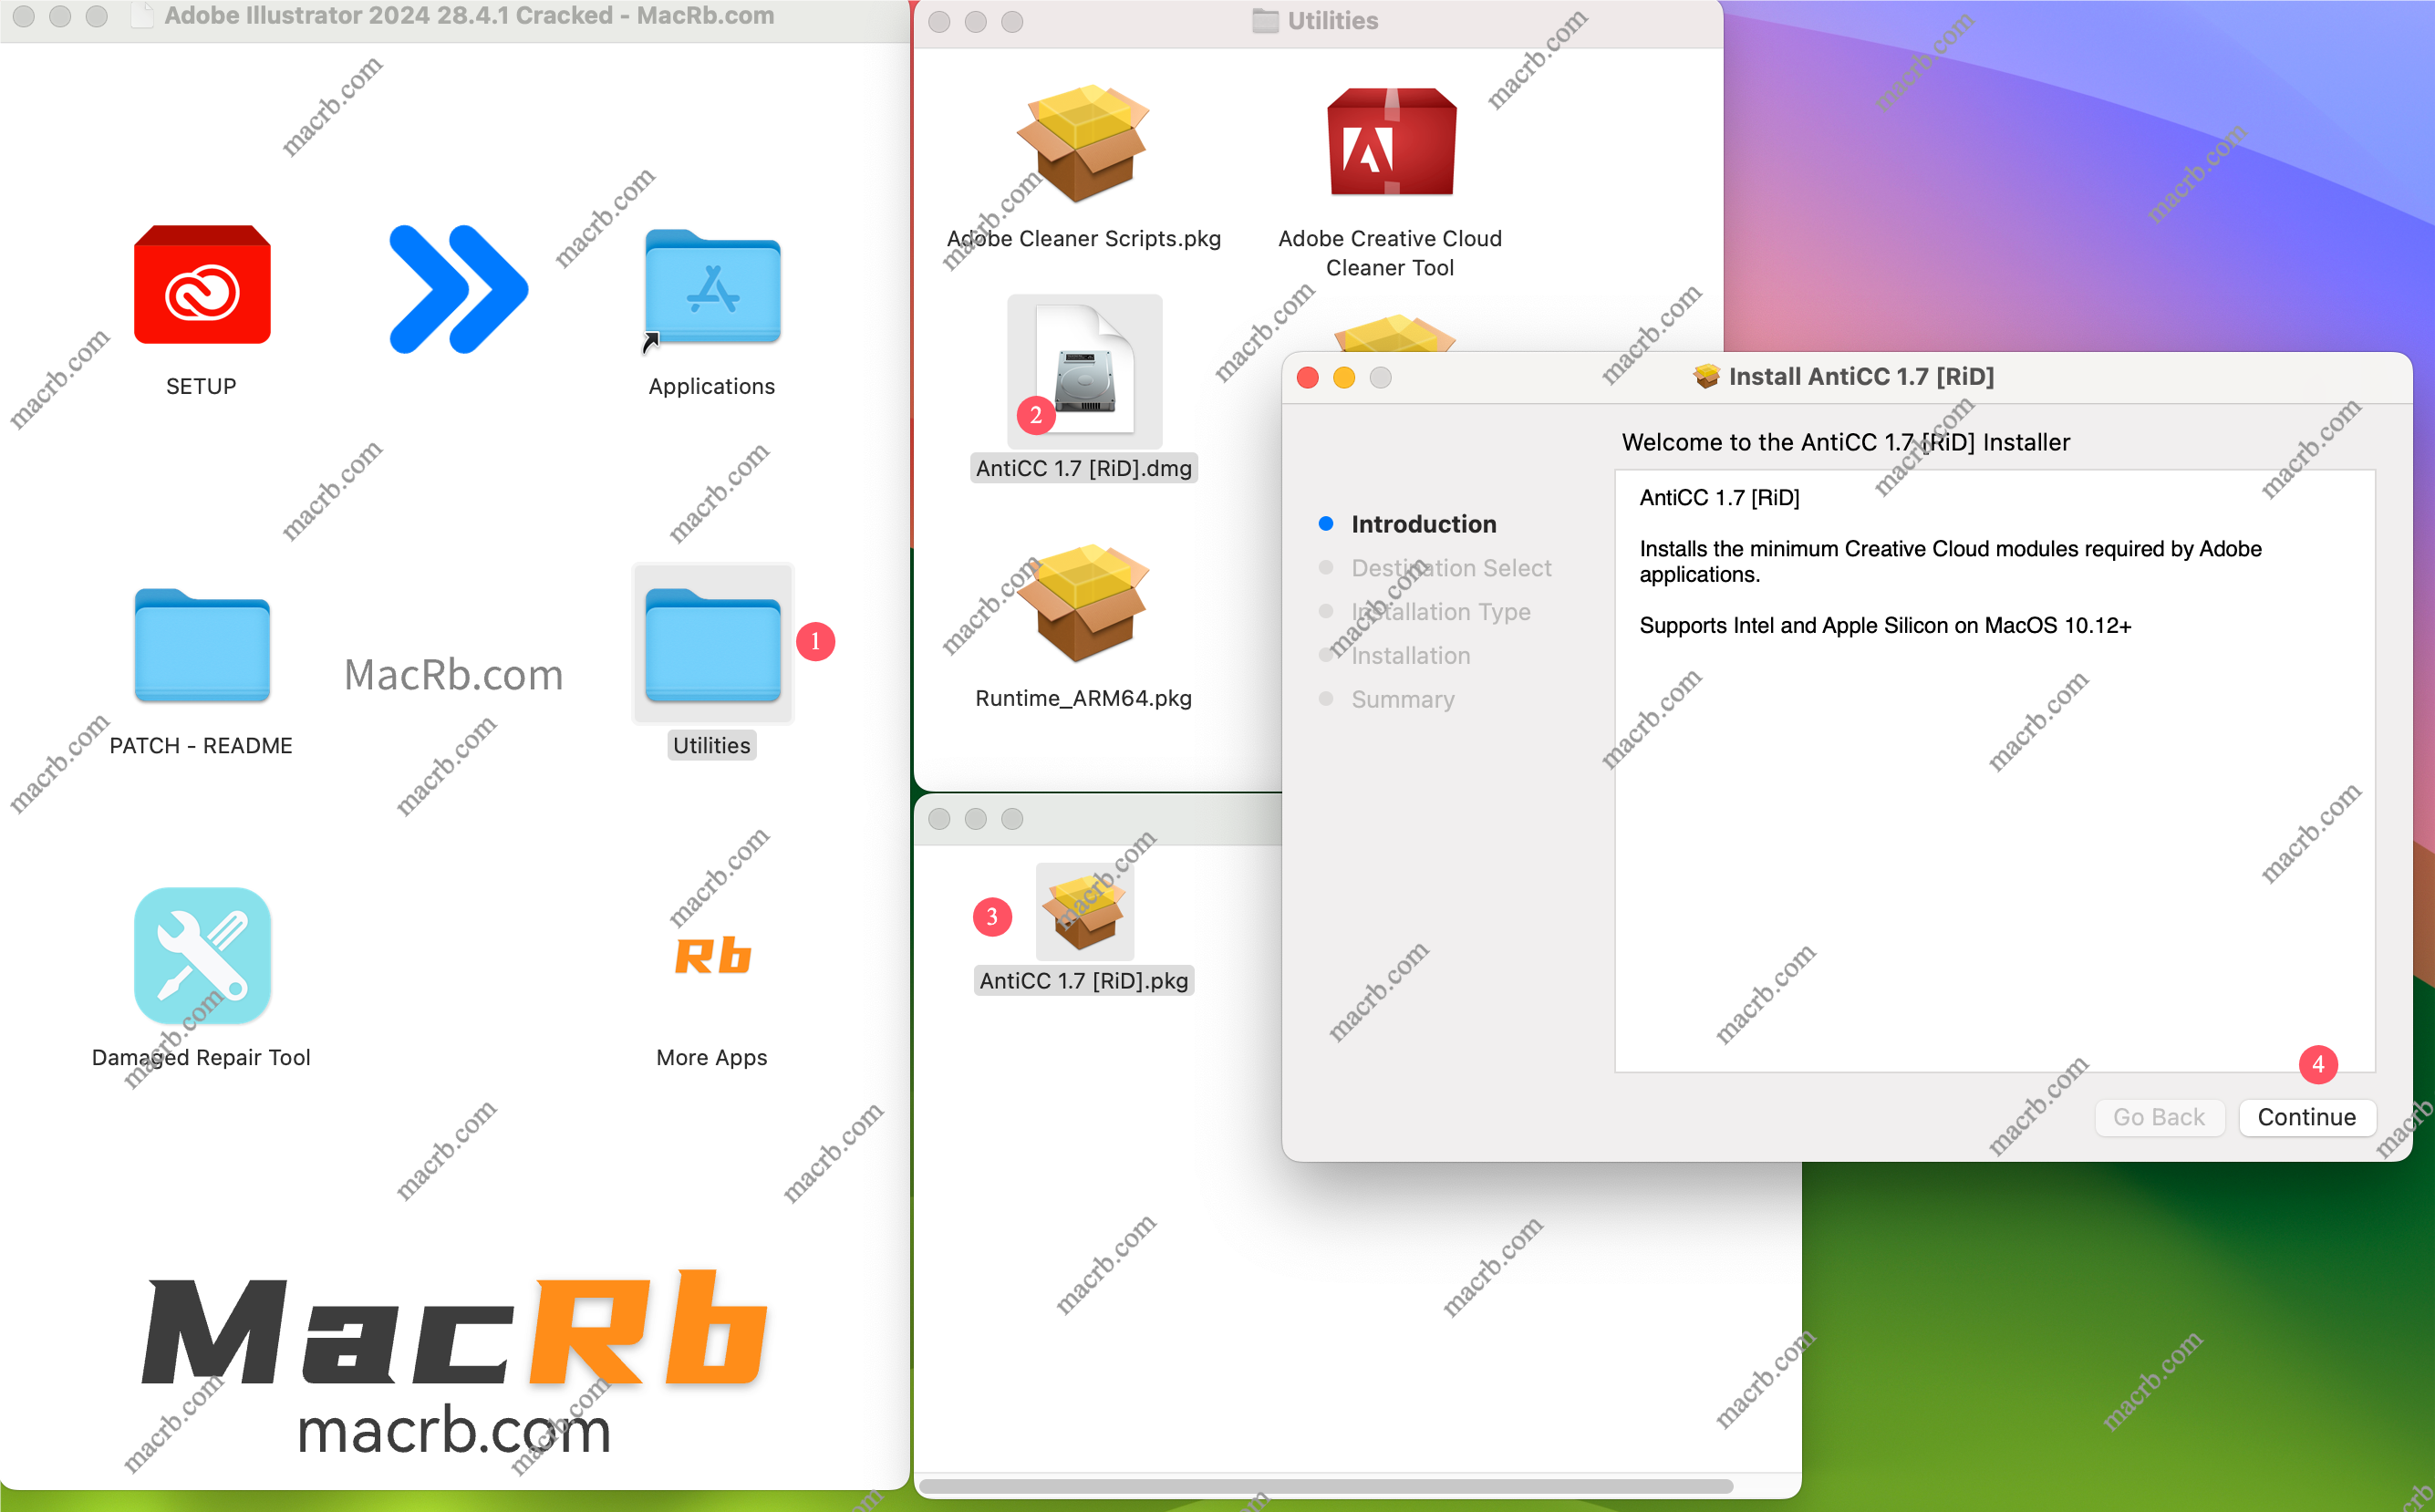Screen dimensions: 2435x1512
Task: Click the SETUP label text
Action: (x=201, y=386)
